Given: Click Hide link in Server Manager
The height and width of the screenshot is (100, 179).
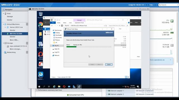Looking at the screenshot, I should tap(138, 57).
